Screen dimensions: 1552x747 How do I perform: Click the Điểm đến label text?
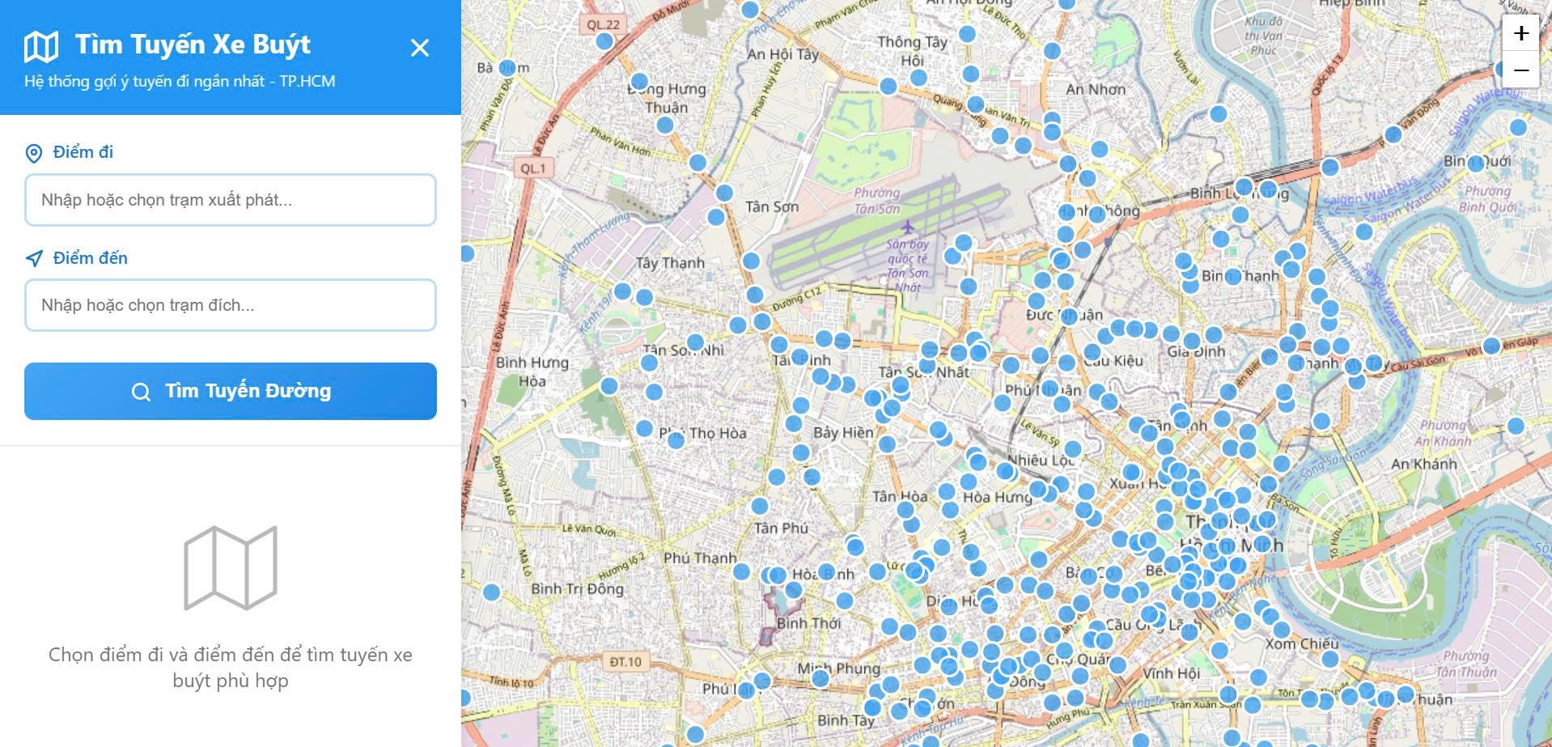tap(91, 258)
